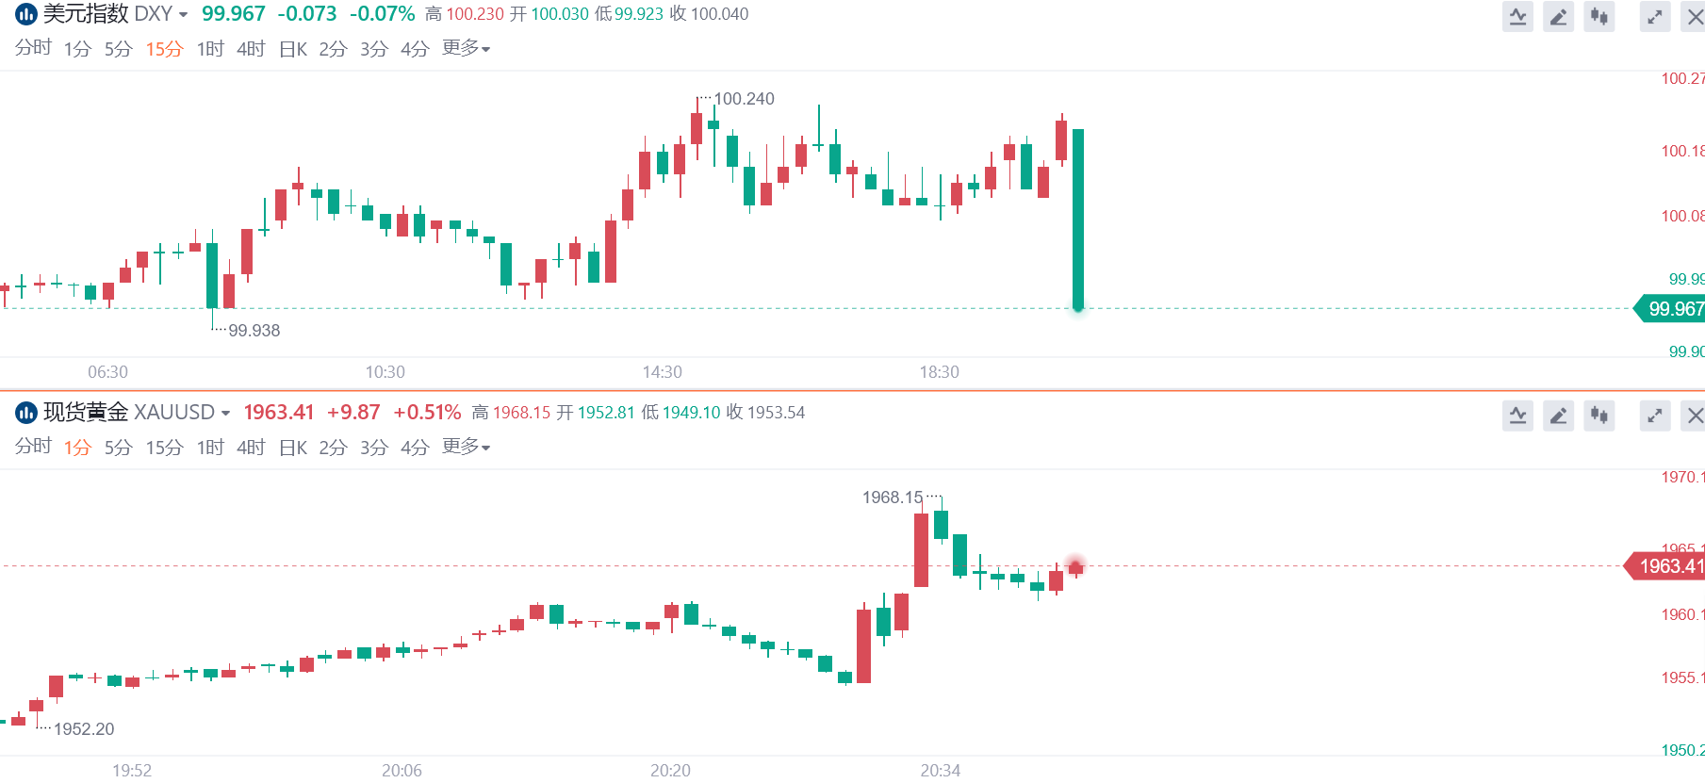Switch XAUUSD chart to 15分 timeframe
The height and width of the screenshot is (783, 1705).
[x=163, y=448]
